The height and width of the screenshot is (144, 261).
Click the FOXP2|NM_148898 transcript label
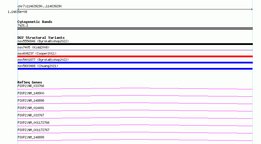[x=31, y=101]
